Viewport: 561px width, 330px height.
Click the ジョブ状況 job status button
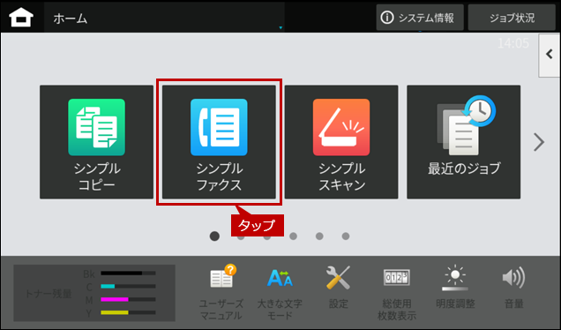click(x=512, y=18)
